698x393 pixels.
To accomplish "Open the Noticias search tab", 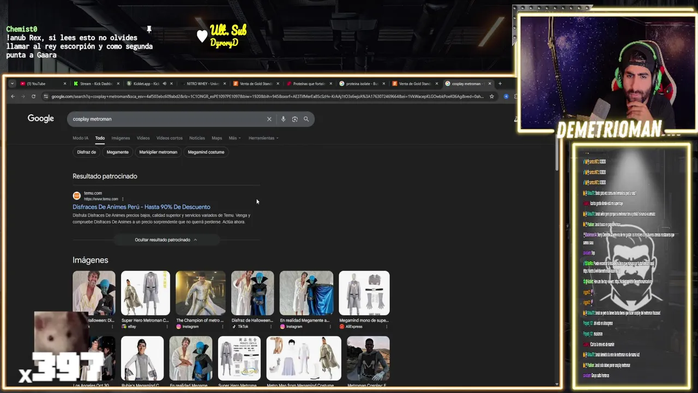I will pos(197,138).
